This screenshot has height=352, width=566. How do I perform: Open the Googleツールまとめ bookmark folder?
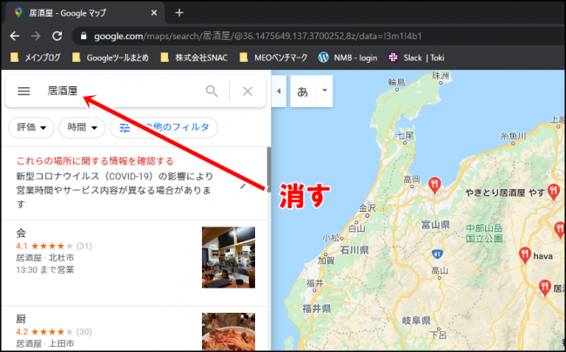point(110,58)
